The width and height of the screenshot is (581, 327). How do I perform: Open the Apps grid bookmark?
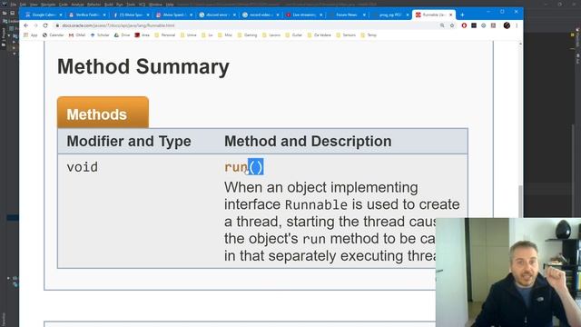pyautogui.click(x=30, y=35)
